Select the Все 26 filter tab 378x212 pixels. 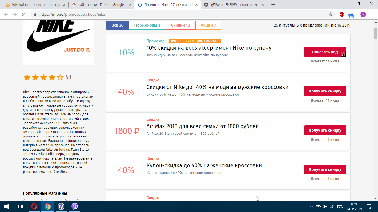(117, 25)
